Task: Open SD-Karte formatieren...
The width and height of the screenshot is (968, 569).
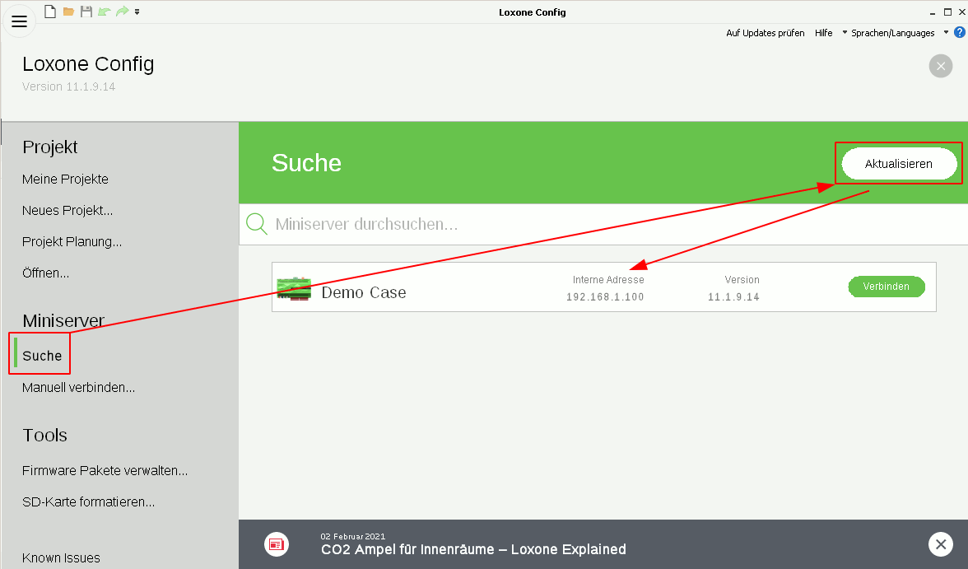Action: coord(88,501)
